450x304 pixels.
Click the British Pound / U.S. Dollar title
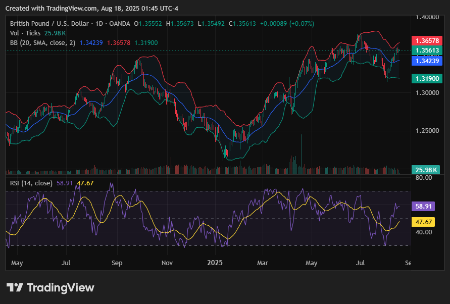[49, 24]
